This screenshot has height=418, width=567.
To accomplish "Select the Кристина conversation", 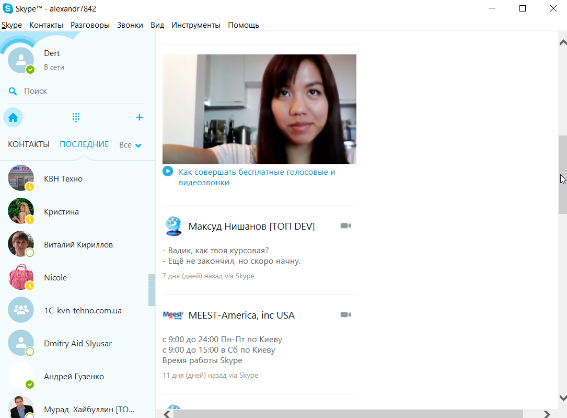I will click(x=74, y=211).
